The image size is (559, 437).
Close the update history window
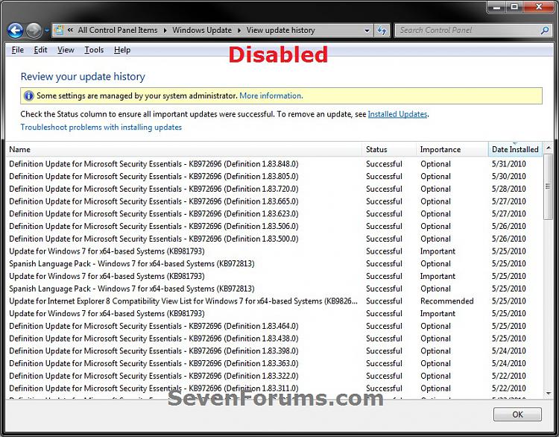(x=539, y=7)
